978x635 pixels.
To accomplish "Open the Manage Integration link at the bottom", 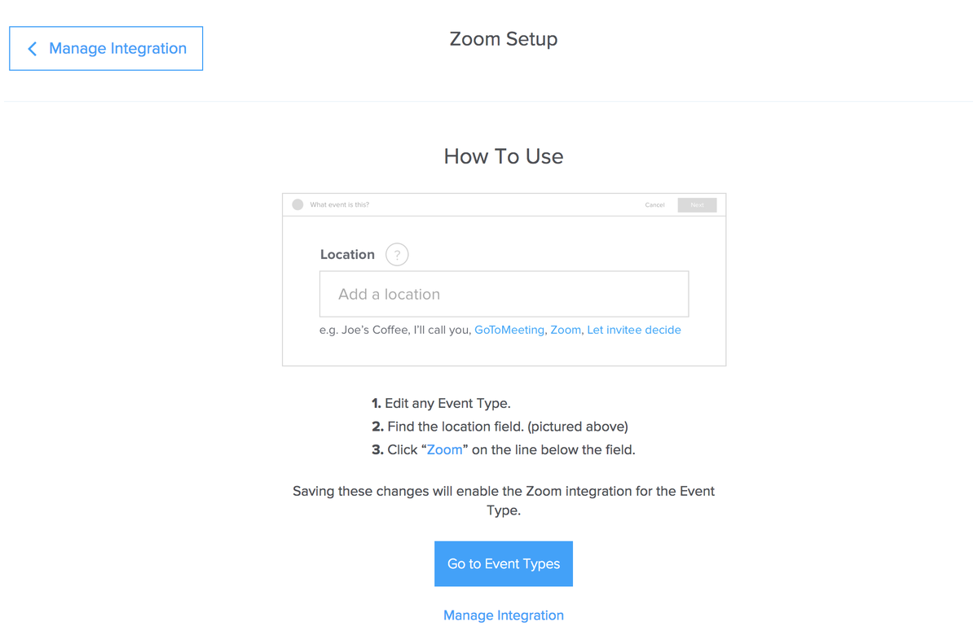I will [504, 615].
